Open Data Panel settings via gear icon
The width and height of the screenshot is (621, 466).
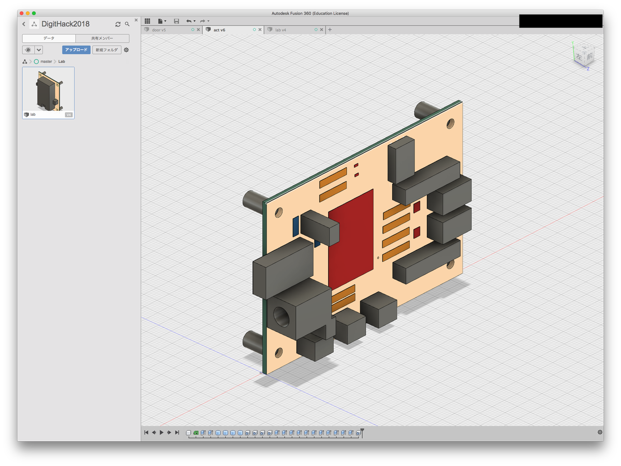[x=125, y=50]
